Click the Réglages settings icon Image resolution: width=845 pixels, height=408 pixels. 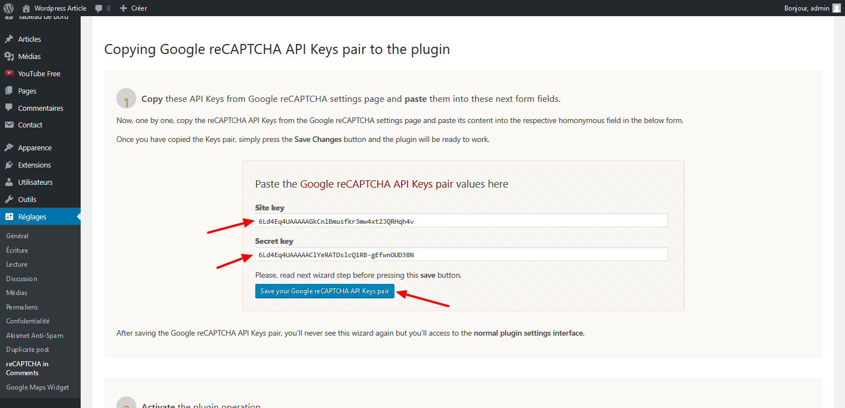click(x=9, y=217)
